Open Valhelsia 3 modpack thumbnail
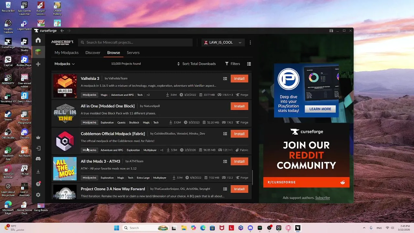 pos(65,86)
